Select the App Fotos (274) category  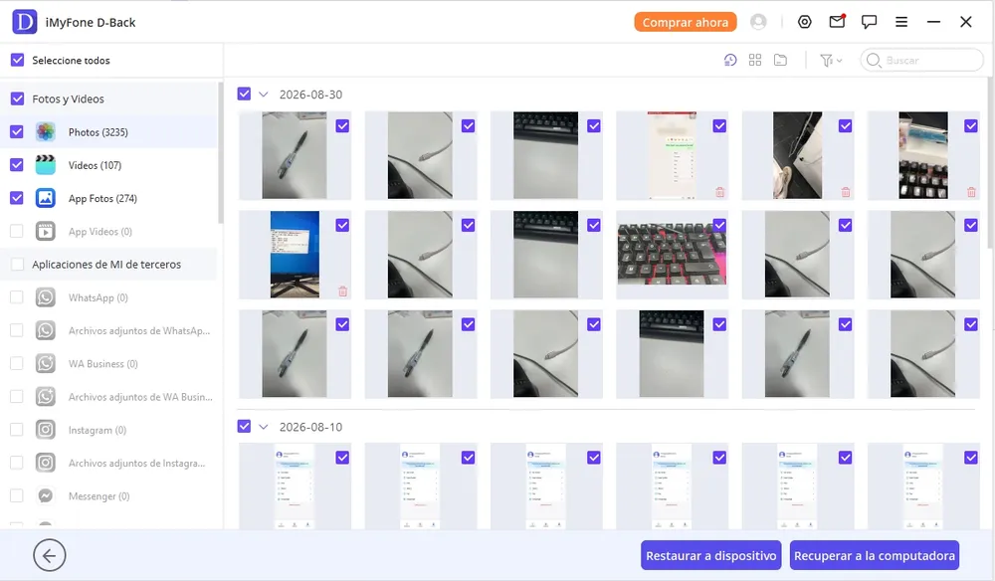pos(108,198)
